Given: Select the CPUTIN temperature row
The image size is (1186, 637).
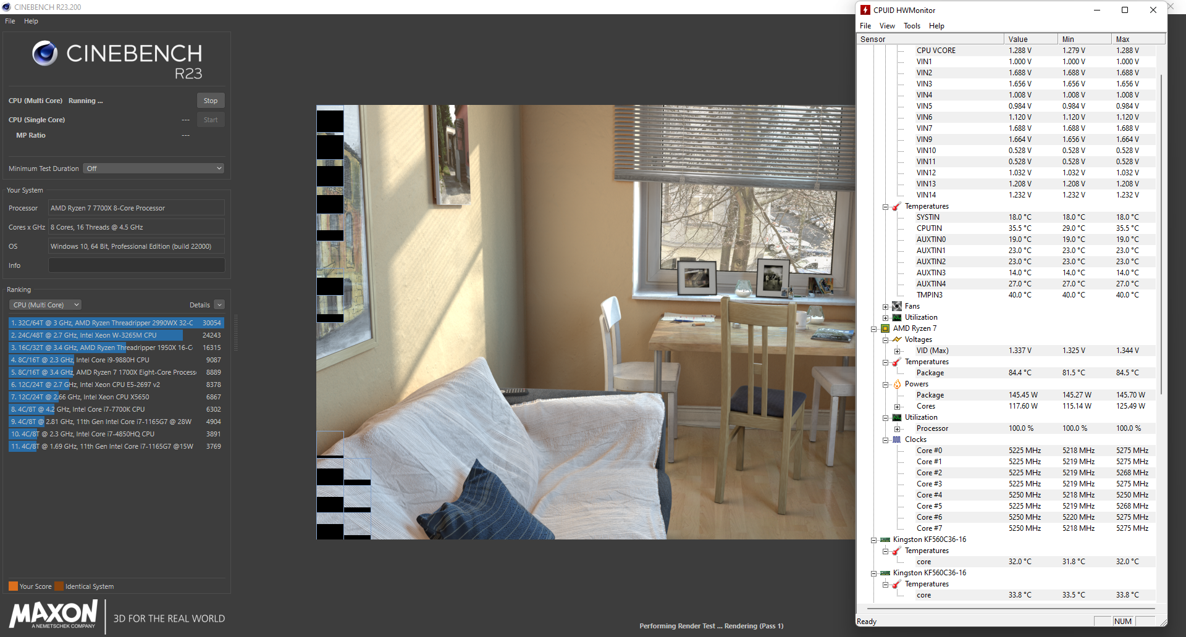Looking at the screenshot, I should click(x=1037, y=228).
